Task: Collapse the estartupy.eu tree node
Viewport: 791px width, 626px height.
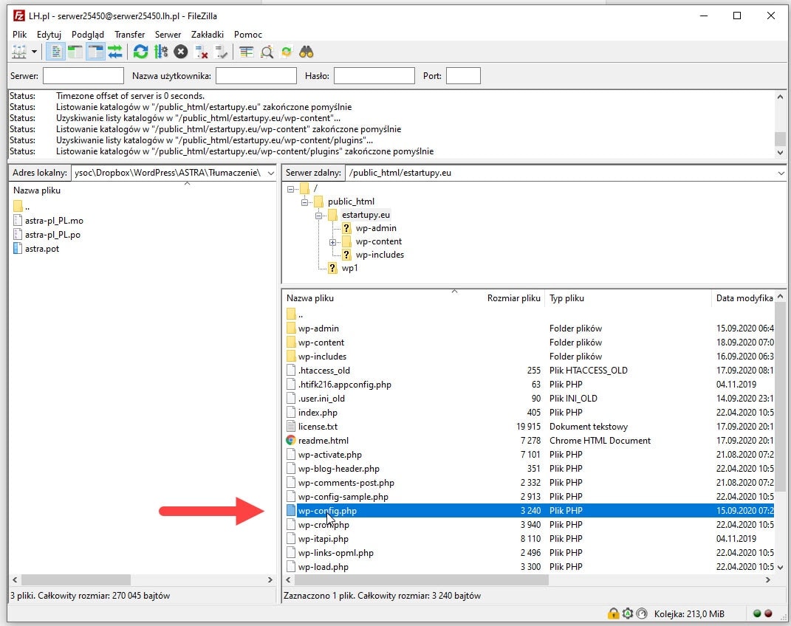Action: point(319,216)
